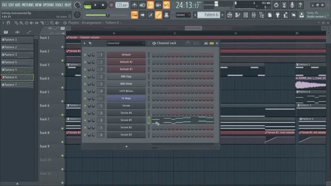The width and height of the screenshot is (331, 186).
Task: Open the Pattern 6 breadcrumb in playlist title
Action: [x=112, y=23]
